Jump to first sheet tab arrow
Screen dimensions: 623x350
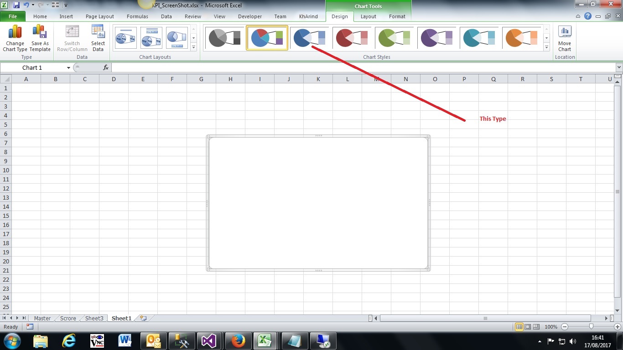pos(5,318)
